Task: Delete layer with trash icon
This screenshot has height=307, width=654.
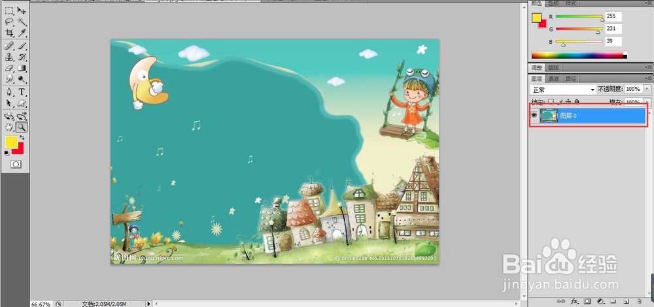Action: pos(639,300)
